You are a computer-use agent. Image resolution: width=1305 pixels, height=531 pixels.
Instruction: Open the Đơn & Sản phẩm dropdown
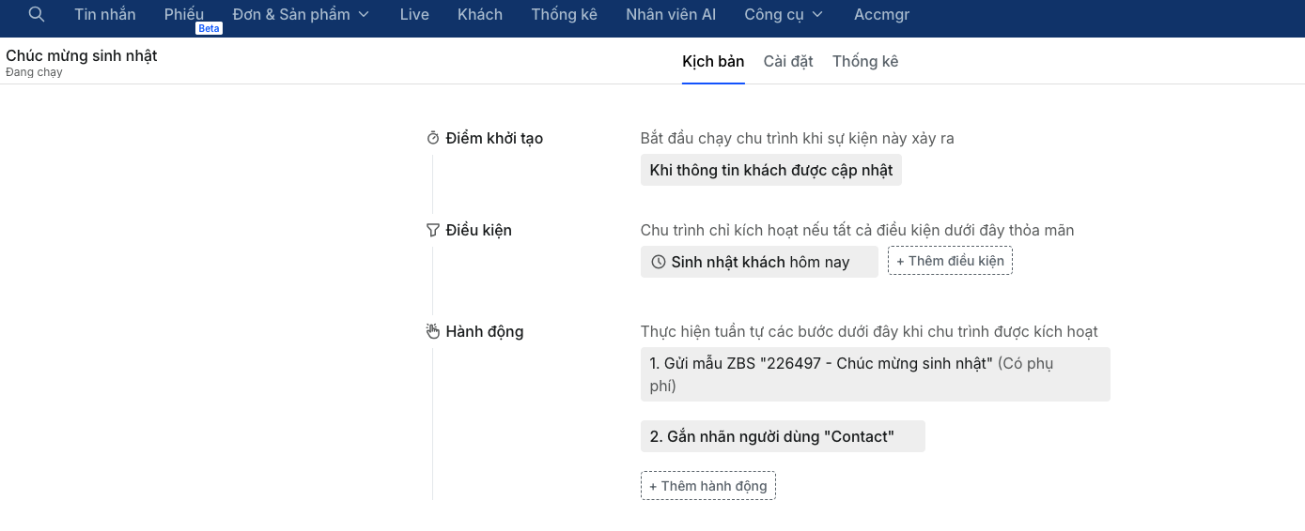click(301, 14)
